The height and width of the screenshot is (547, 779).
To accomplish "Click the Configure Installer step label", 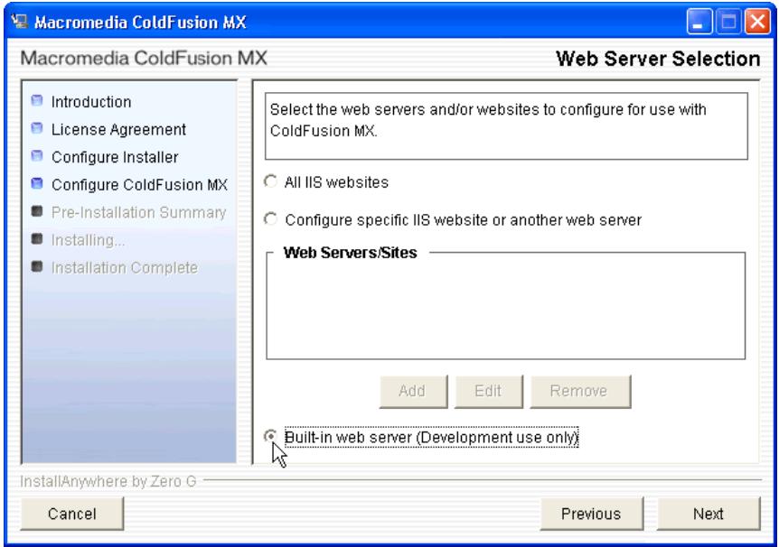I will 115,157.
